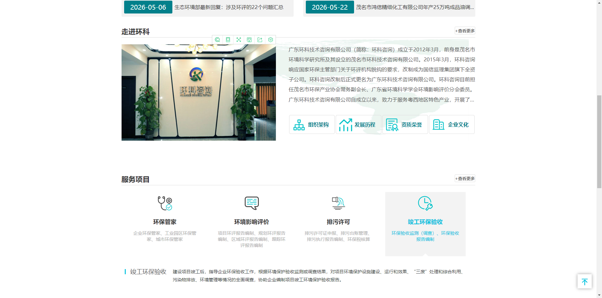Click the 2026-05-22 date badge

click(330, 7)
